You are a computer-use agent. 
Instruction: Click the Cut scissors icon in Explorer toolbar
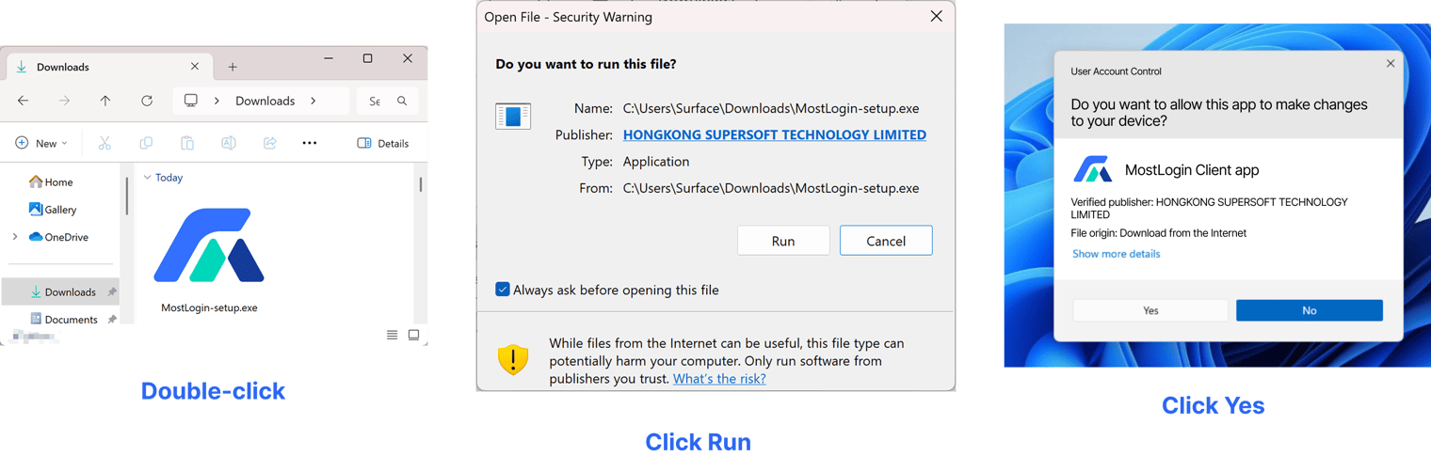pos(105,143)
